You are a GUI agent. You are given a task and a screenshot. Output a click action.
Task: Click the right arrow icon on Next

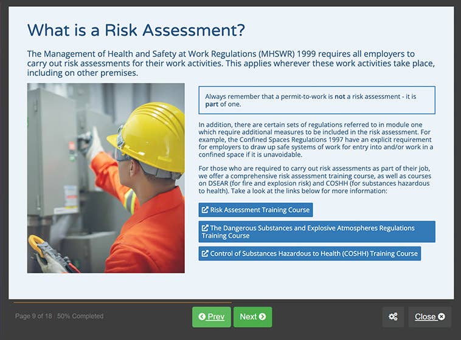pyautogui.click(x=262, y=317)
